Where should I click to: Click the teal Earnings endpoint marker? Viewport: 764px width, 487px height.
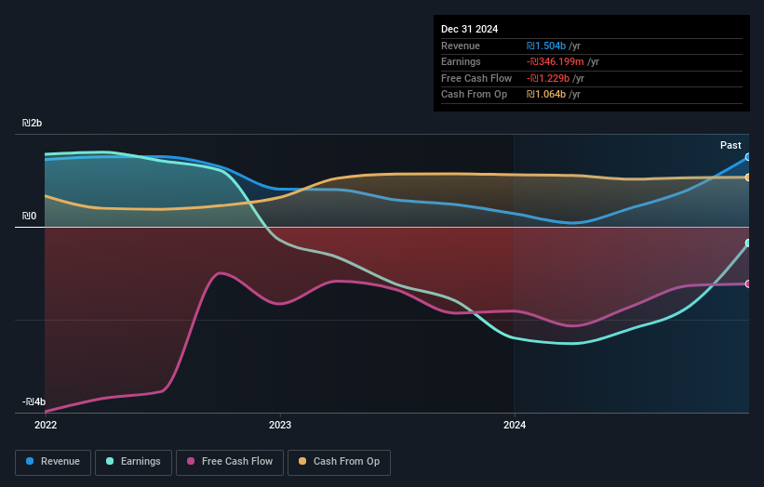pyautogui.click(x=747, y=243)
